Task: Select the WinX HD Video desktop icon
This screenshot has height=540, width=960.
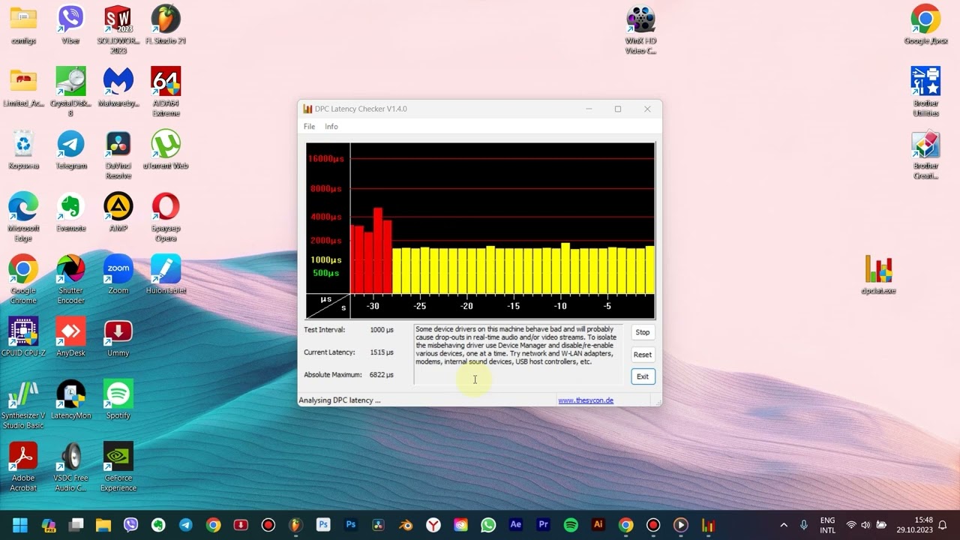Action: pyautogui.click(x=640, y=30)
